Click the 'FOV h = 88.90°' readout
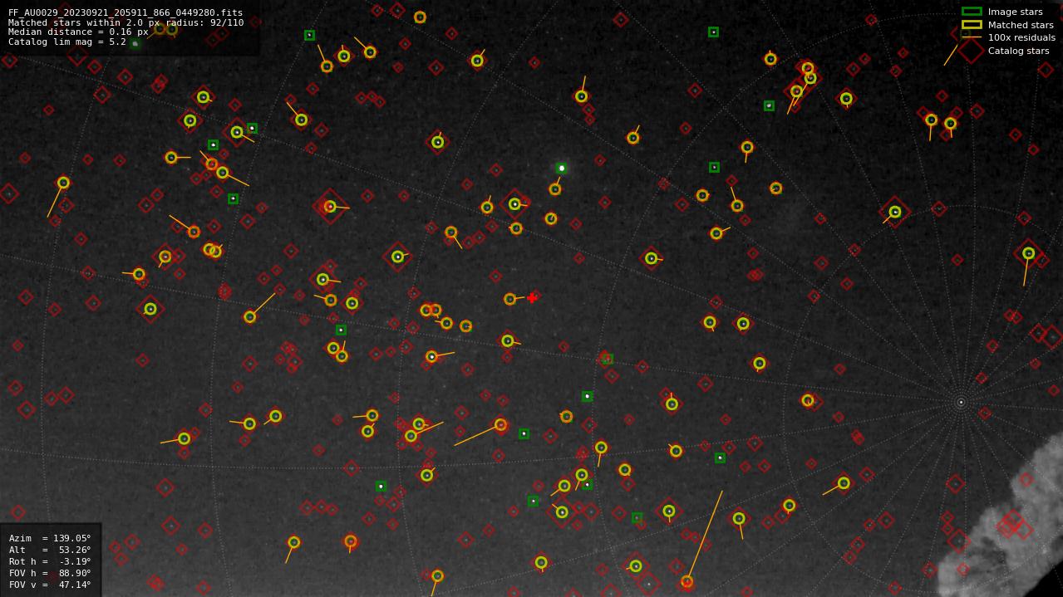Viewport: 1063px width, 597px height. (x=50, y=574)
